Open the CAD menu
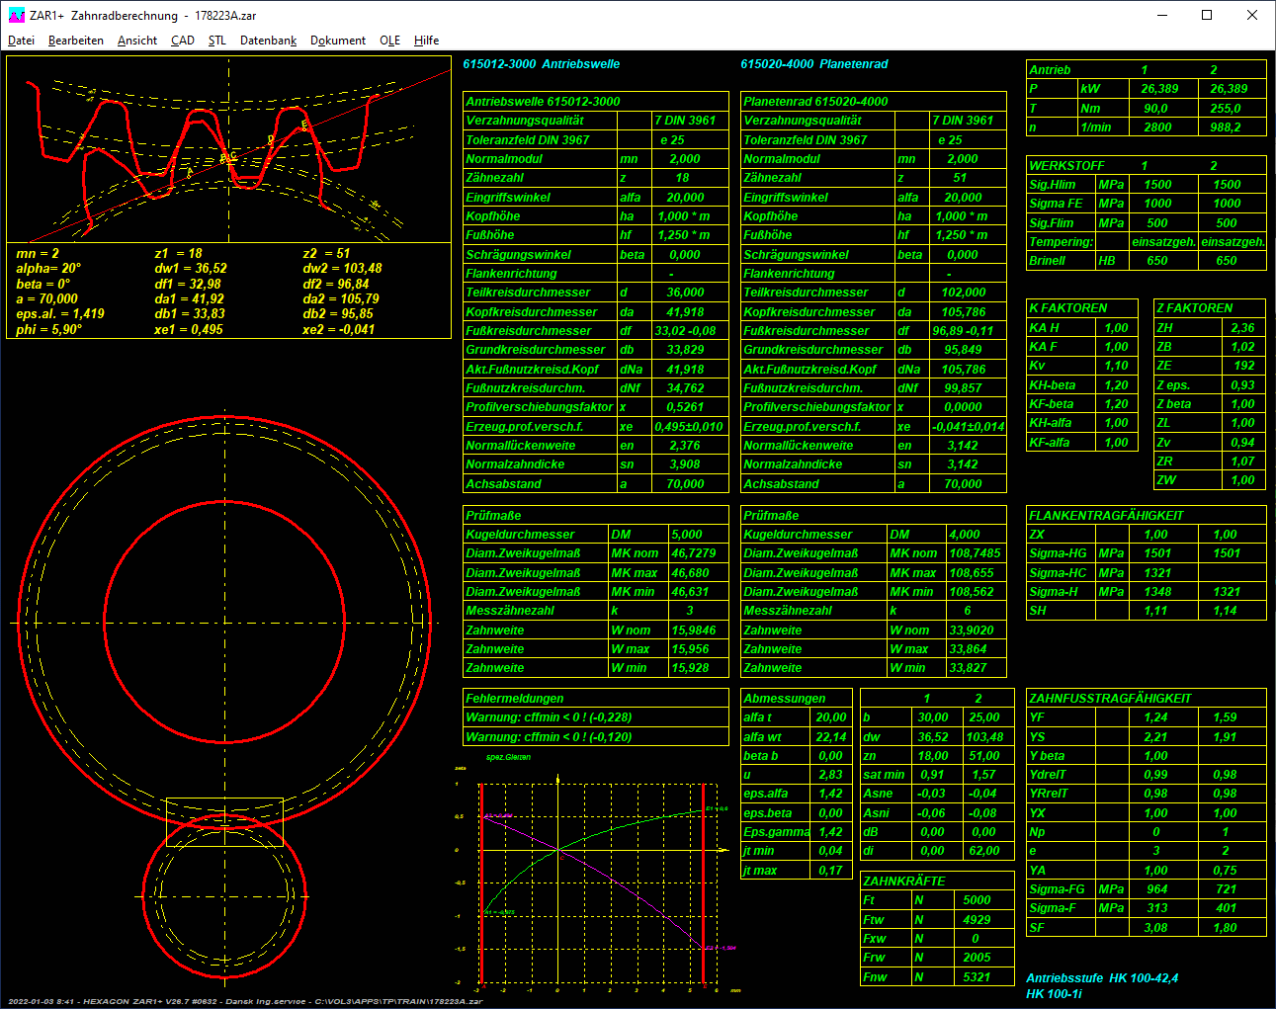Screen dimensions: 1276x1009 pos(182,41)
